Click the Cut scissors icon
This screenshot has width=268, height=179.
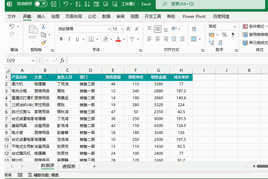click(44, 27)
